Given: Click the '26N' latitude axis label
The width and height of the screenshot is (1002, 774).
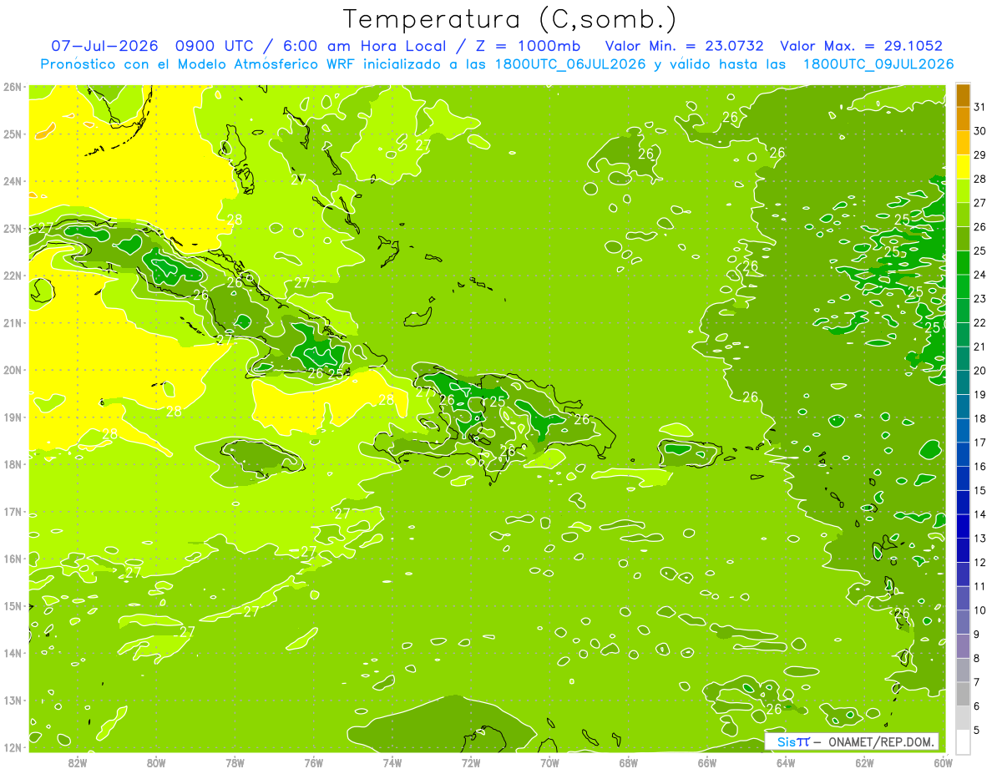Looking at the screenshot, I should click(12, 87).
